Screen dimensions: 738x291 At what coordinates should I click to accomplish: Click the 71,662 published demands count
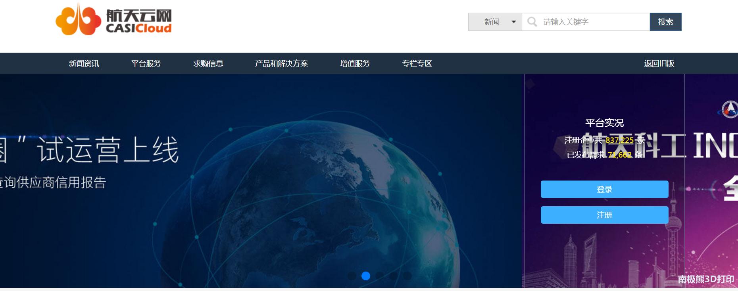[620, 155]
